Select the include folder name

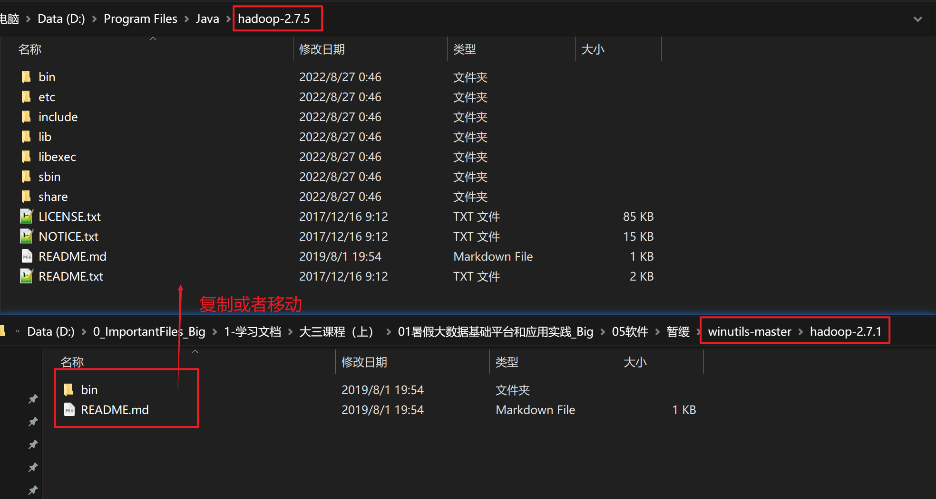58,117
